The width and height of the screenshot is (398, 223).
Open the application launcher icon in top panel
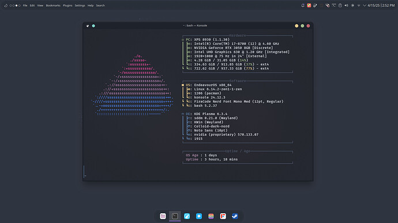tap(6, 5)
